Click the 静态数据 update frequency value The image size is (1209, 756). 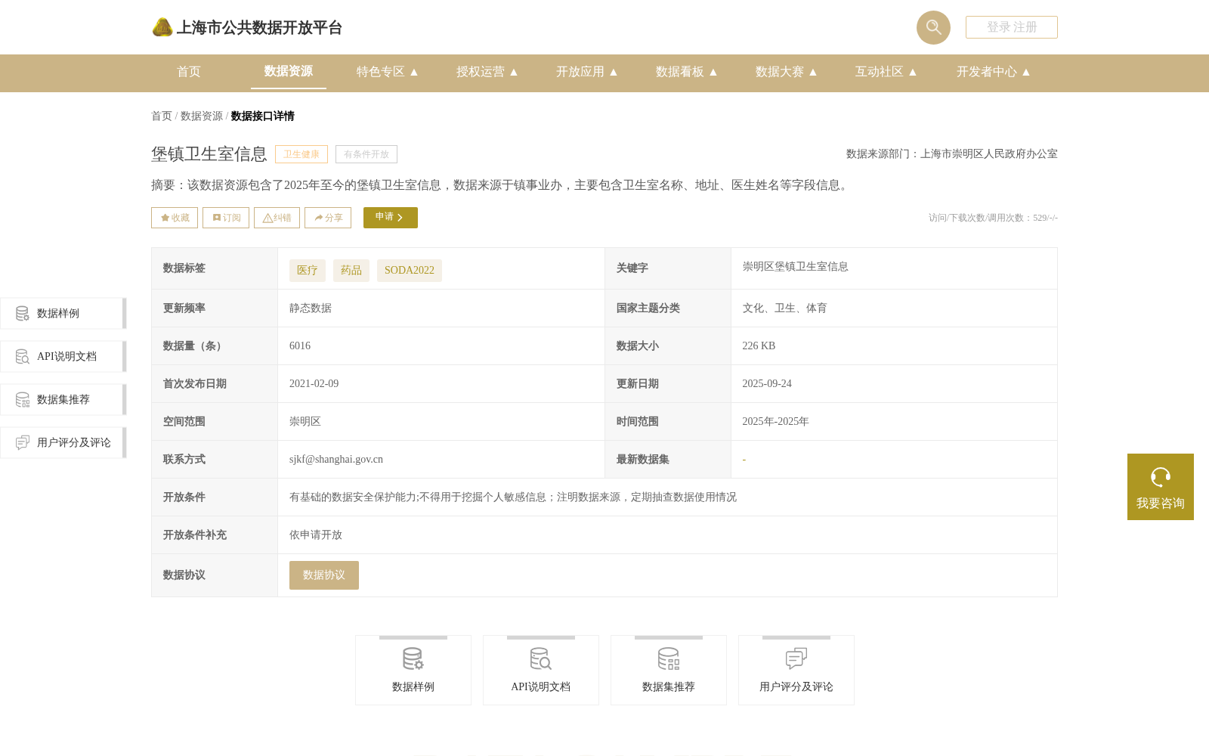coord(311,308)
